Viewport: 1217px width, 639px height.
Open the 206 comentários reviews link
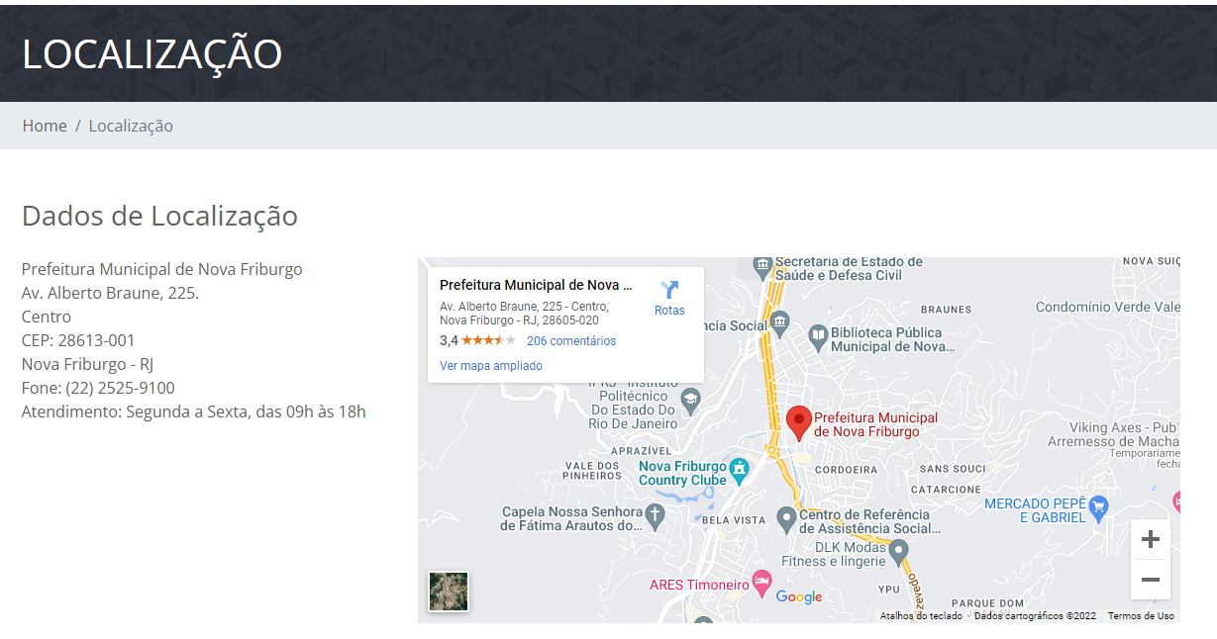(x=570, y=341)
